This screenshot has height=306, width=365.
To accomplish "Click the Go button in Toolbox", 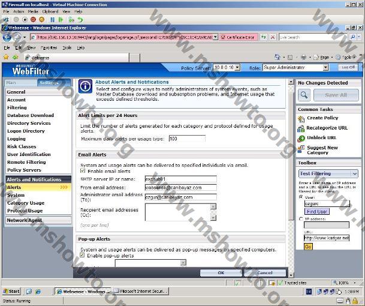I will tap(308, 247).
